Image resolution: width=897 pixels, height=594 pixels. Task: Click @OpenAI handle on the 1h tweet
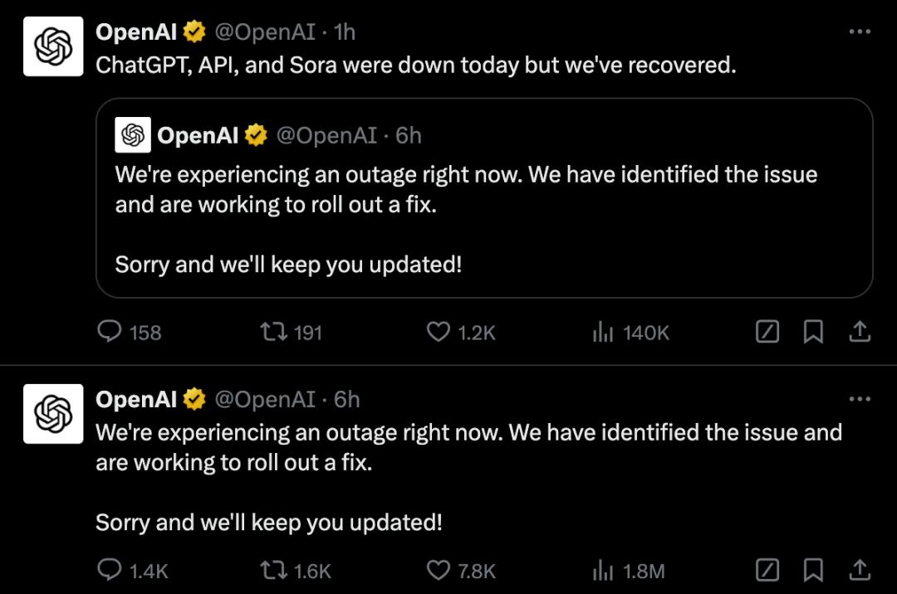pos(265,32)
